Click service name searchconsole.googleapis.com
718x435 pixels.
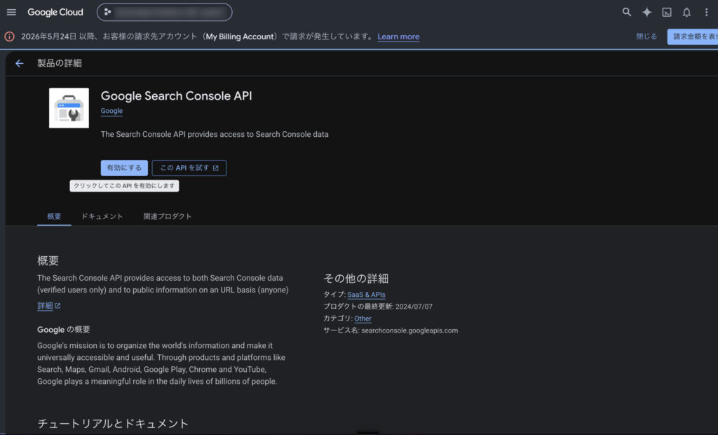[409, 330]
